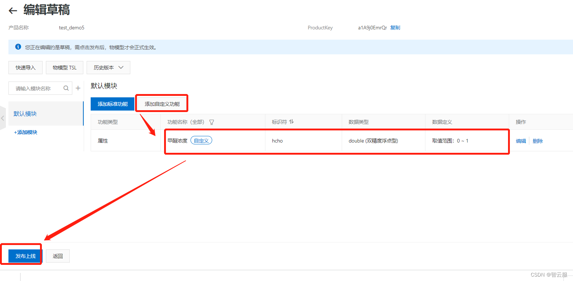The height and width of the screenshot is (281, 573).
Task: Edit the 甲醛浓度 row via 编辑
Action: tap(521, 141)
